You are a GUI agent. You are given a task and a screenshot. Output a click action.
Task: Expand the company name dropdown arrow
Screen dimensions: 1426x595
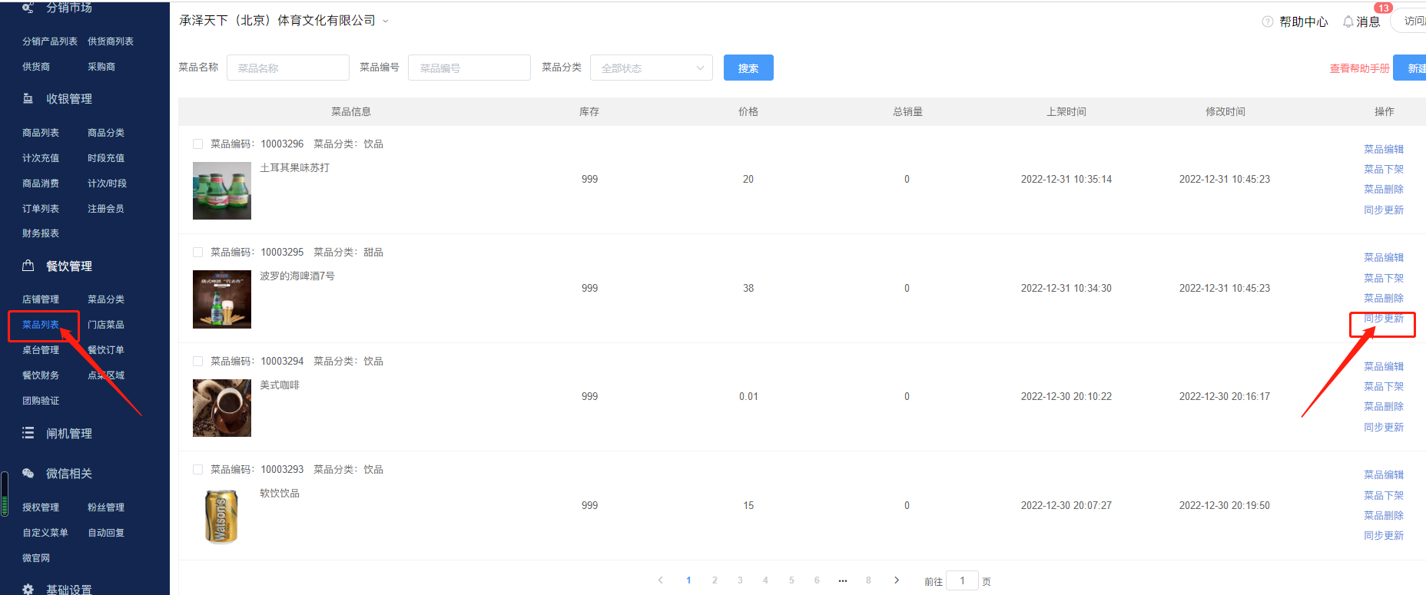[386, 21]
